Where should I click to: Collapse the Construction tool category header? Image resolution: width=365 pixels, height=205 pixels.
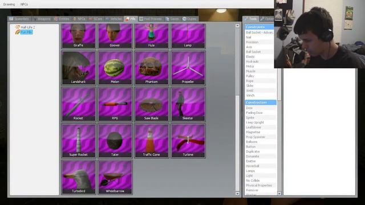pyautogui.click(x=261, y=102)
